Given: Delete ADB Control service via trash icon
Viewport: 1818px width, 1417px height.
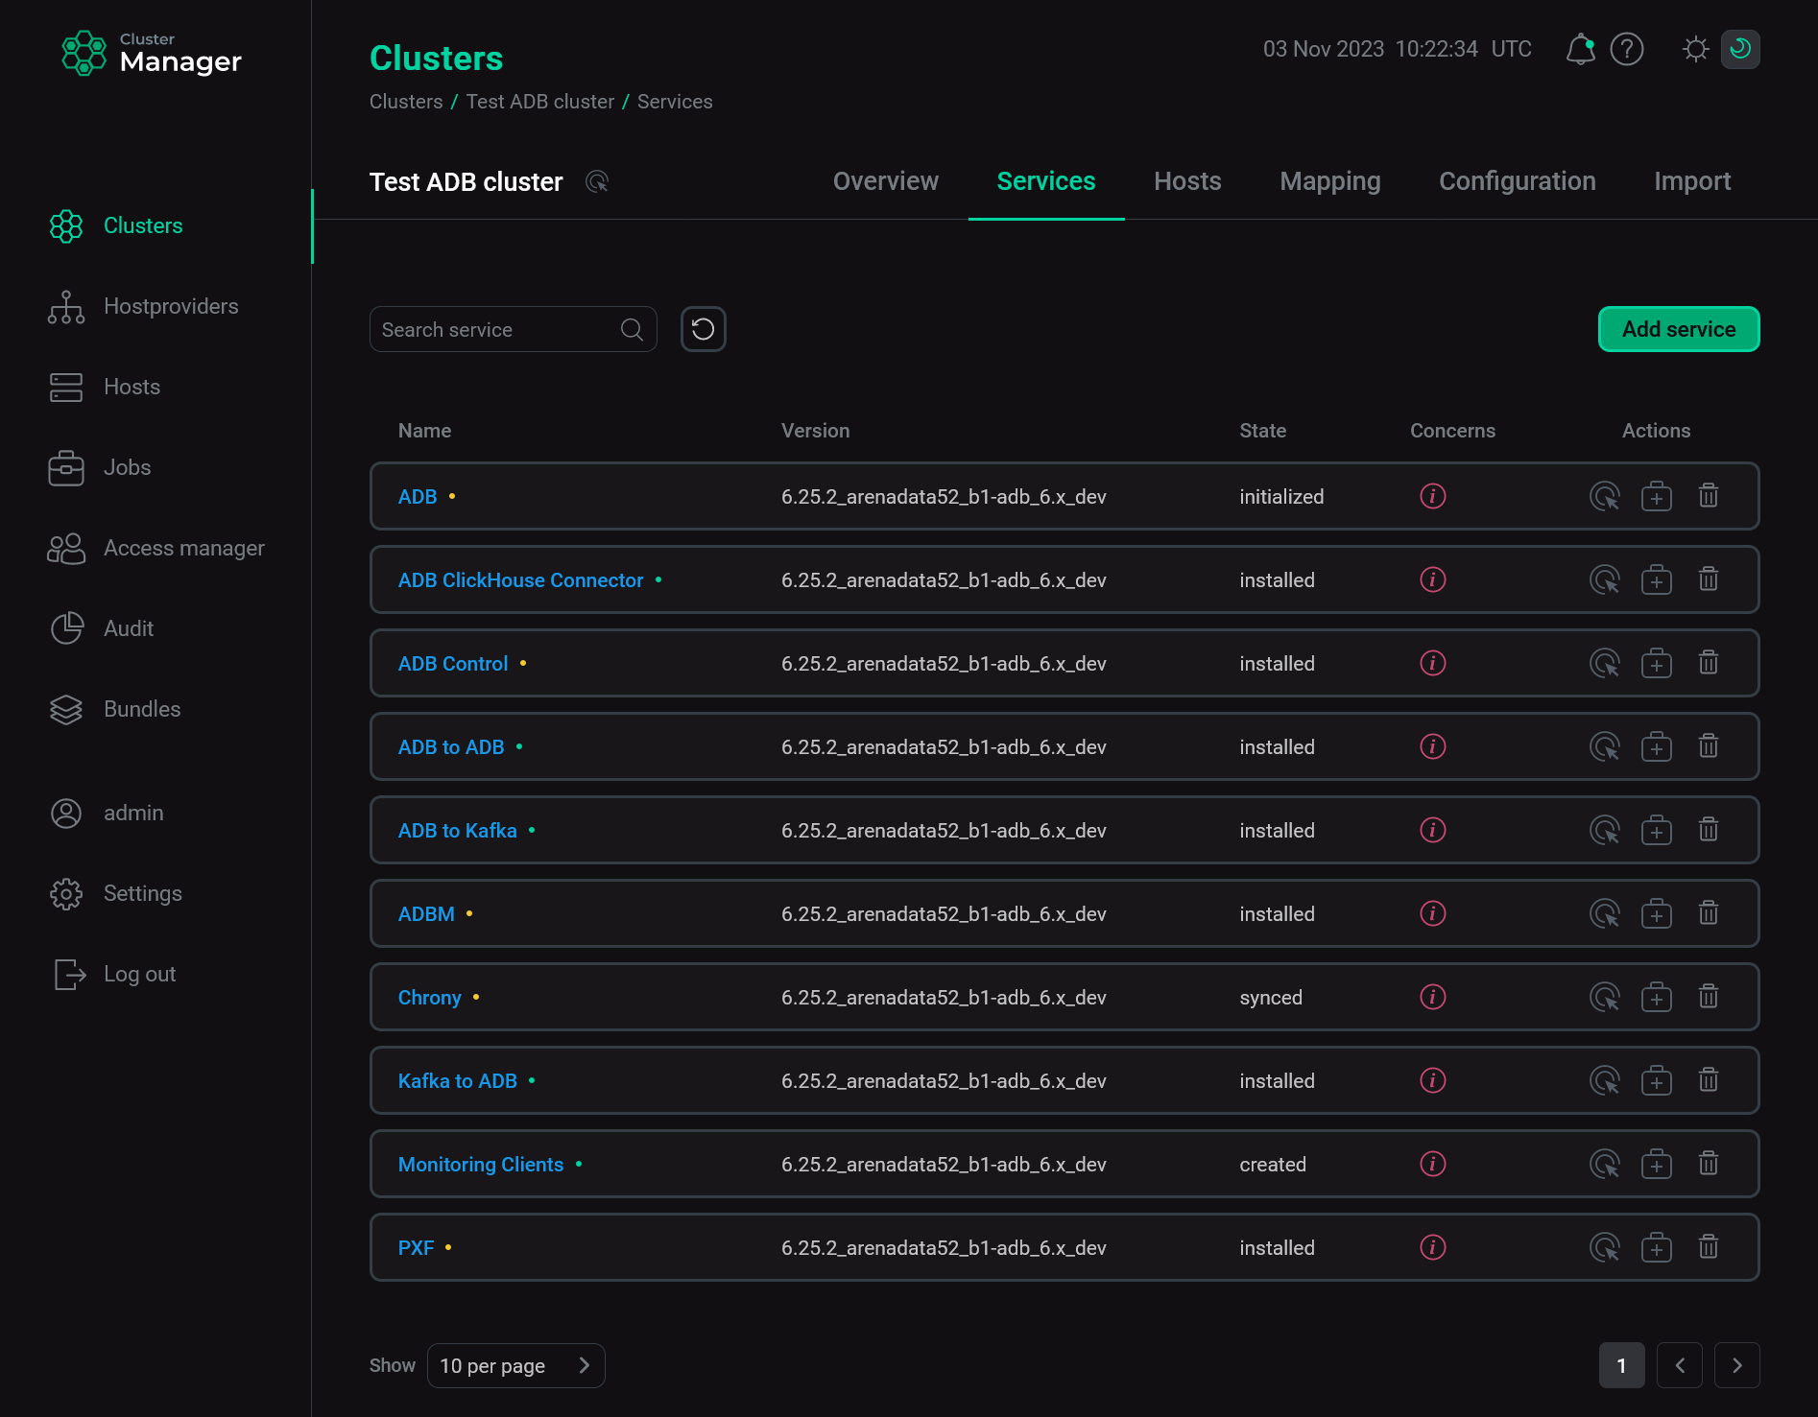Looking at the screenshot, I should coord(1709,663).
